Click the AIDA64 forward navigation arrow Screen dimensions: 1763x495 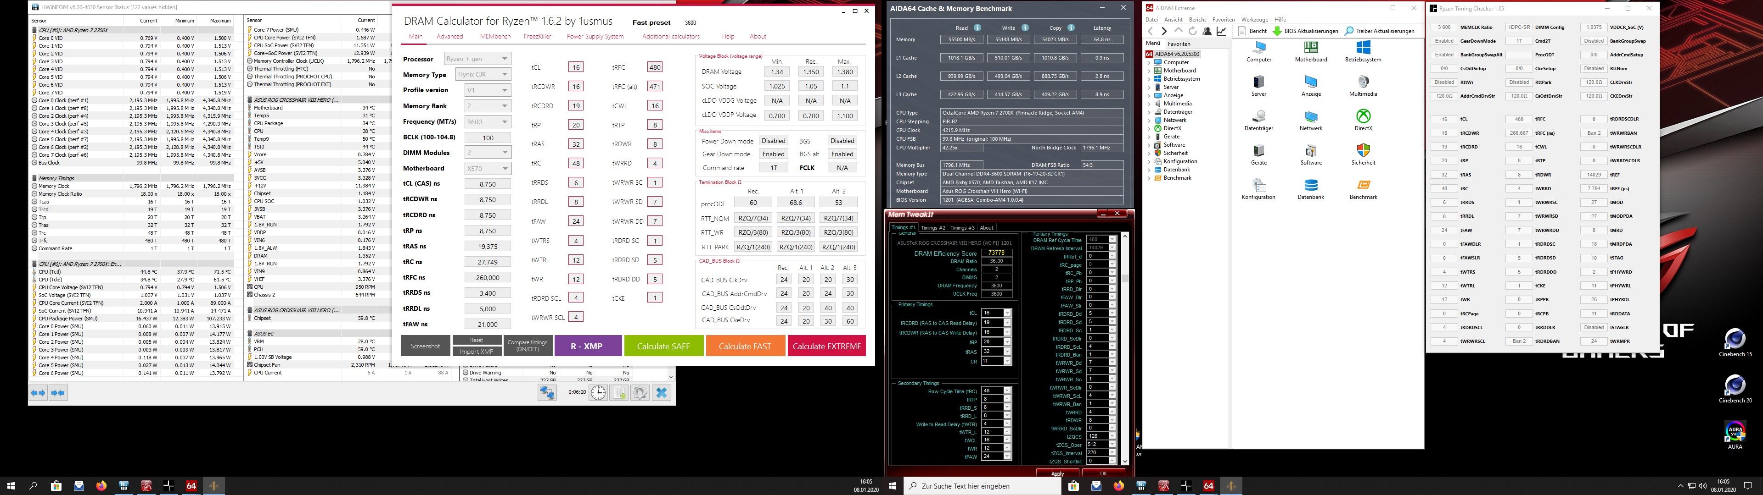(1164, 32)
